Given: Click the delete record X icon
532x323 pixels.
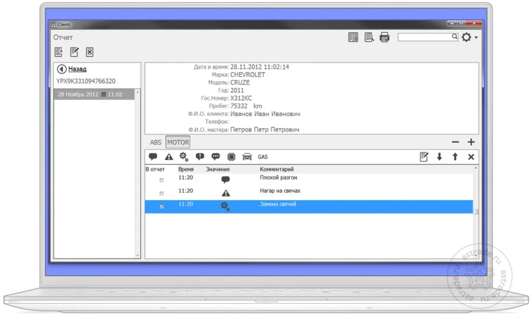Looking at the screenshot, I should coord(472,156).
